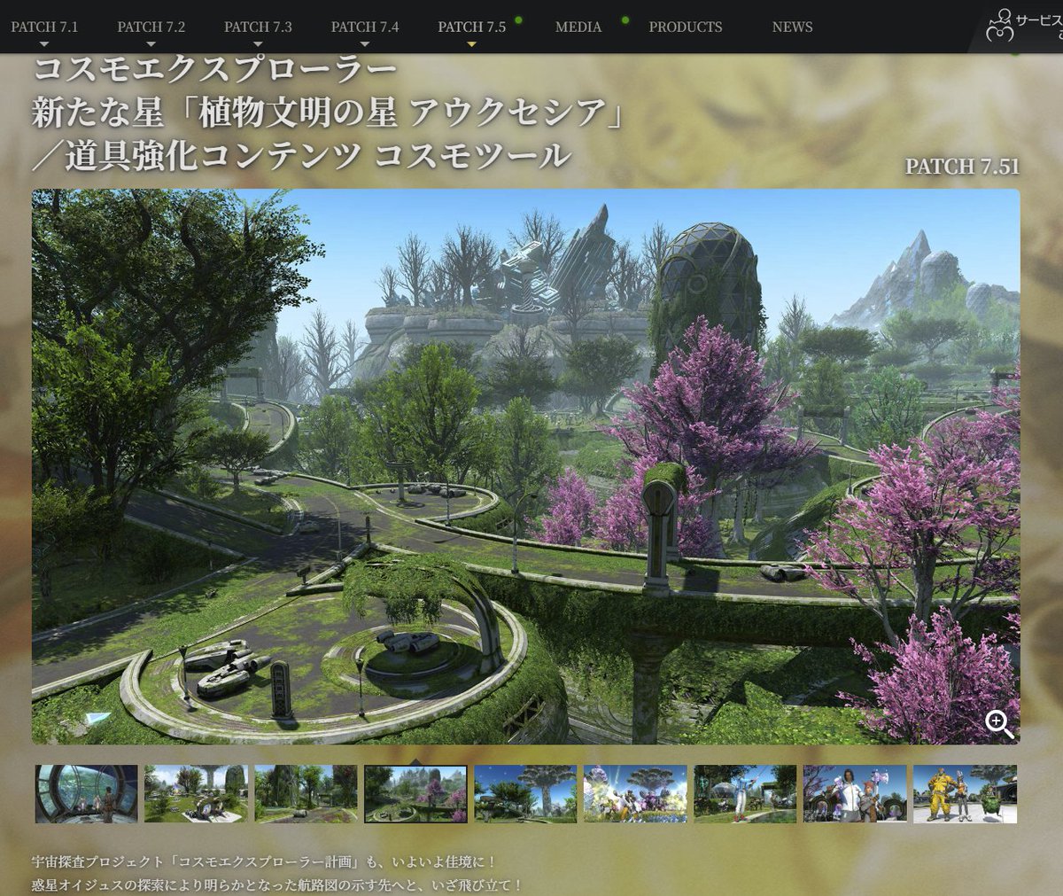
Task: Select the circular ruin structure thumbnail
Action: [196, 794]
